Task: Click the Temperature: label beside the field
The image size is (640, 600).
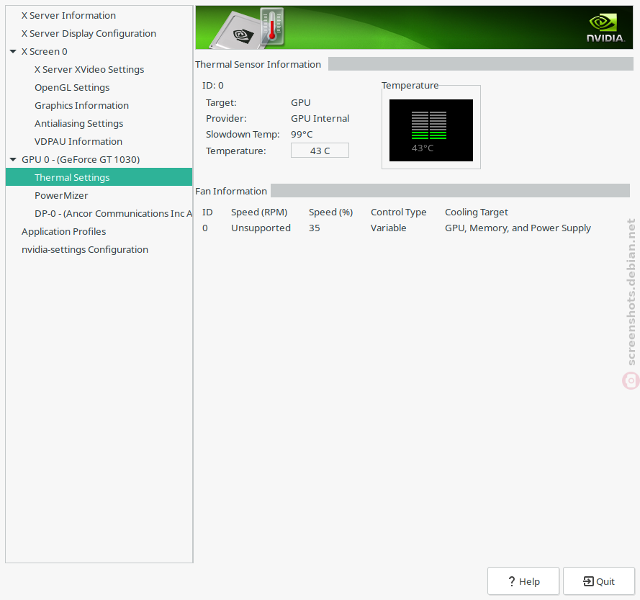Action: tap(236, 151)
